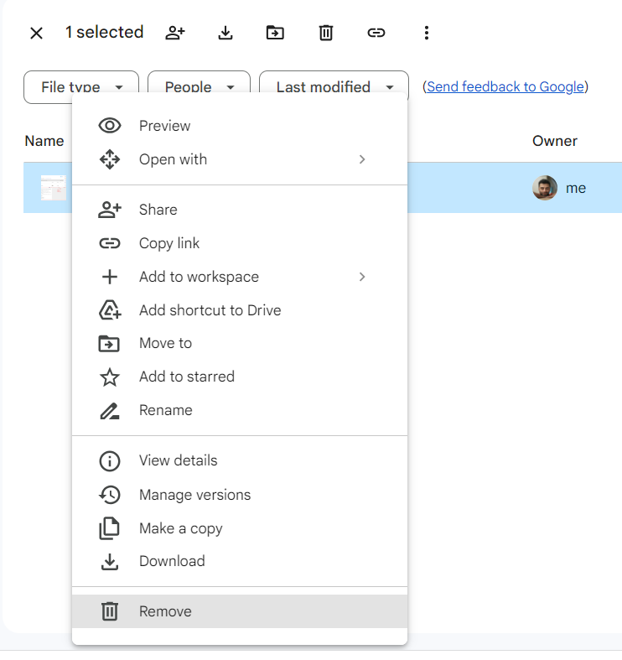
Task: Click the selected file's thumbnail
Action: point(54,188)
